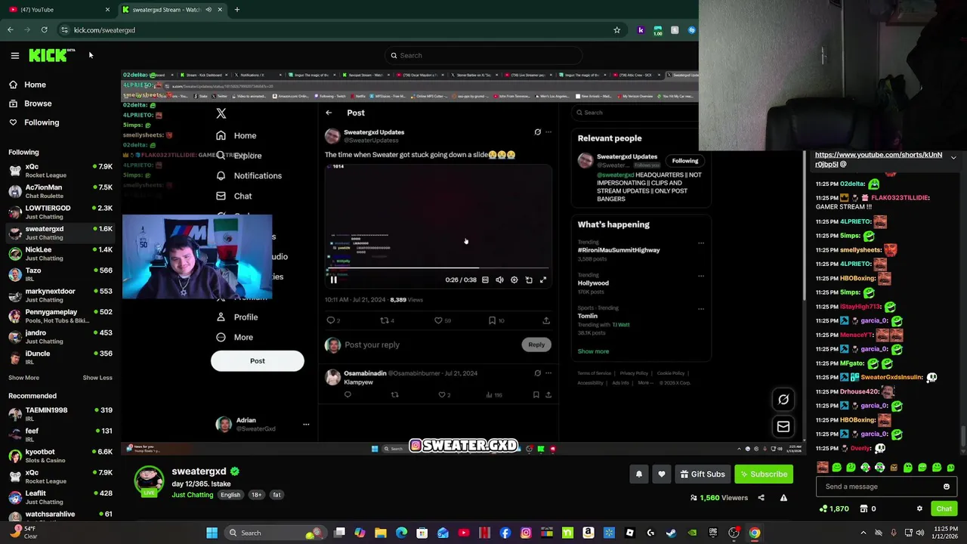
Task: Open File Explorer in the taskbar
Action: point(381,533)
